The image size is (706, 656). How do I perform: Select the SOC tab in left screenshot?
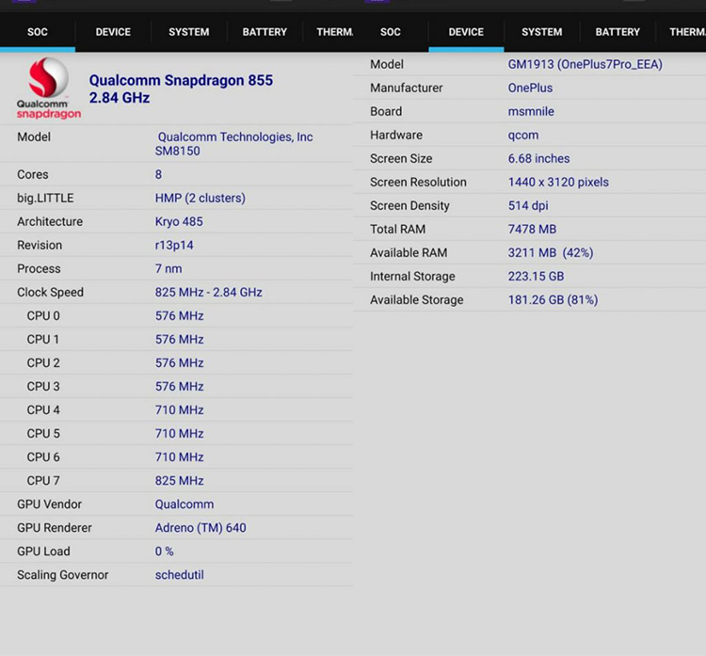click(x=38, y=32)
